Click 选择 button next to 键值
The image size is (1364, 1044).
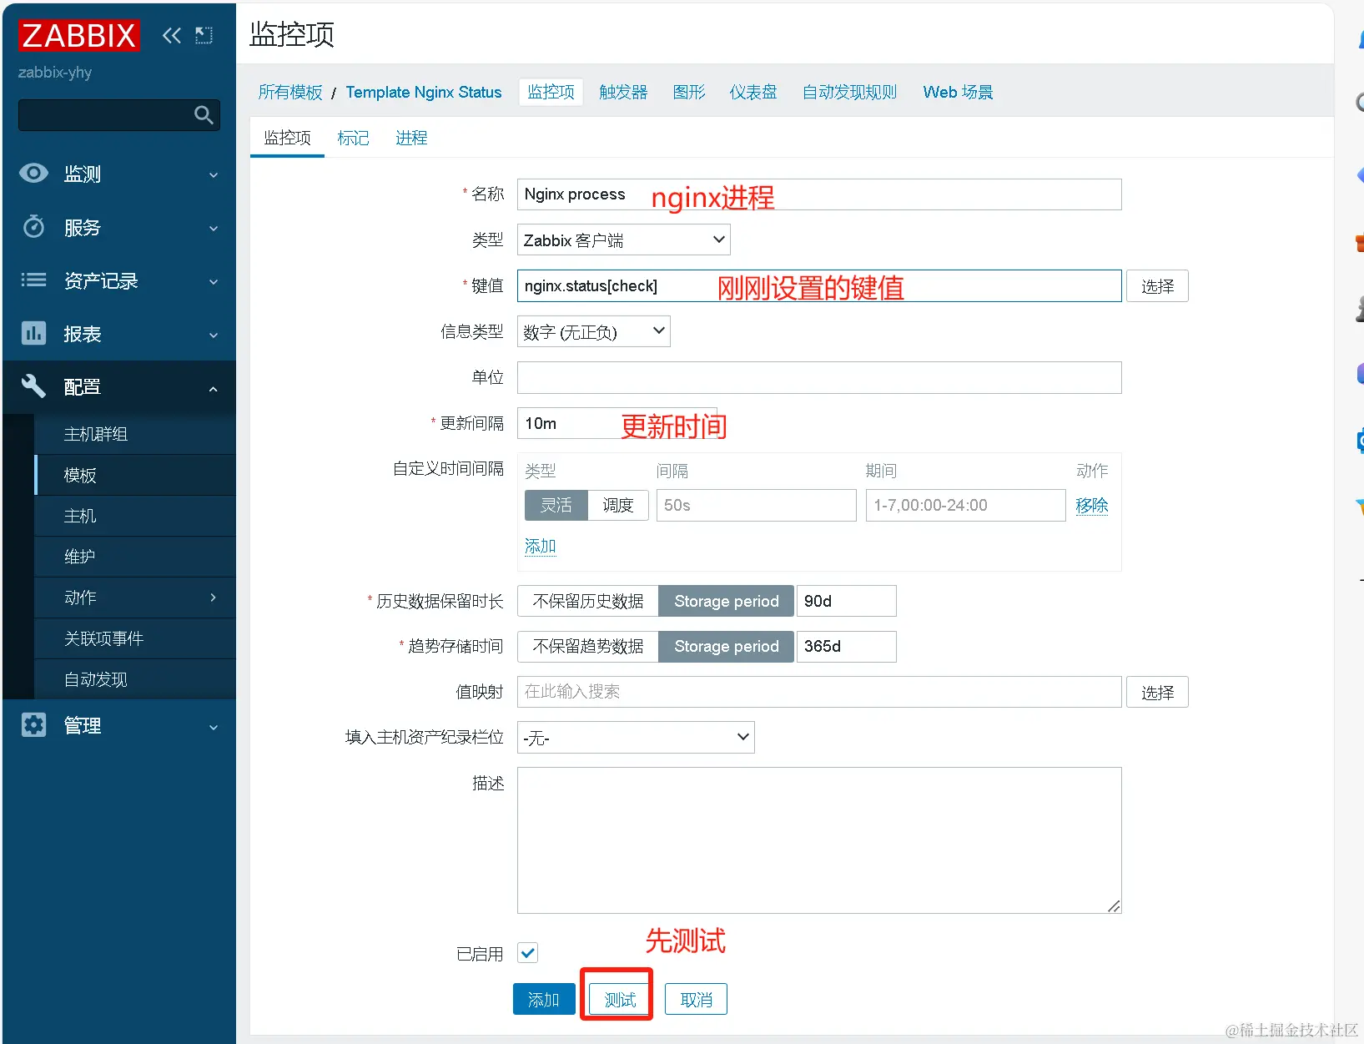pos(1157,286)
